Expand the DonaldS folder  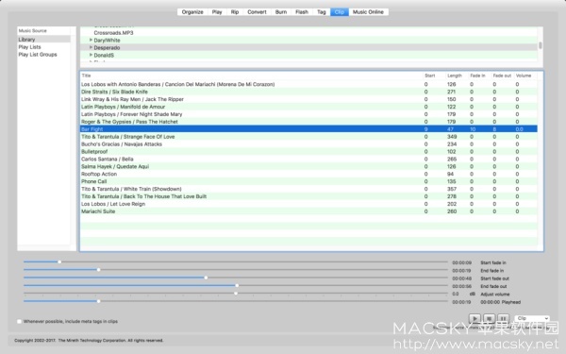[91, 55]
